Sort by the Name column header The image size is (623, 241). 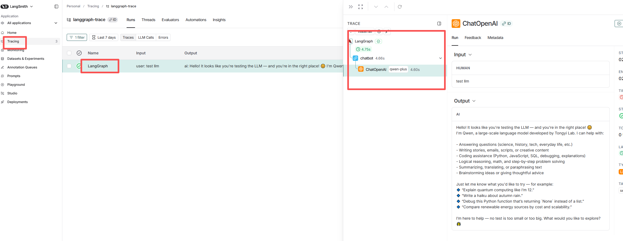click(93, 53)
